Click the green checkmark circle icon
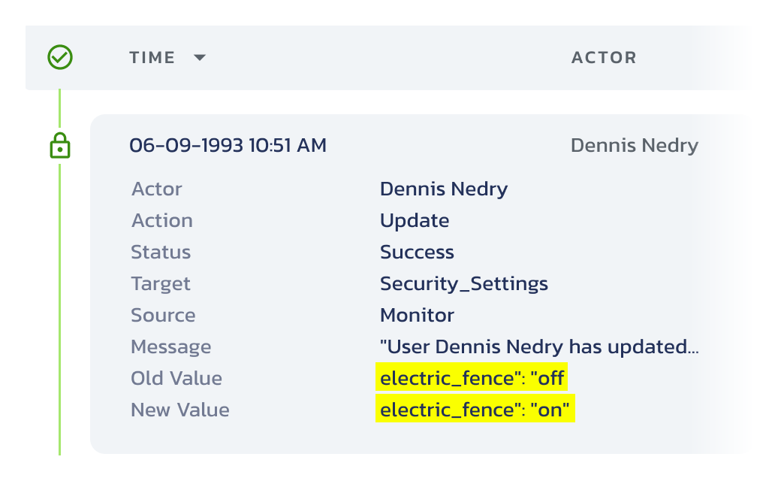Screen dimensions: 781x481 click(x=60, y=57)
